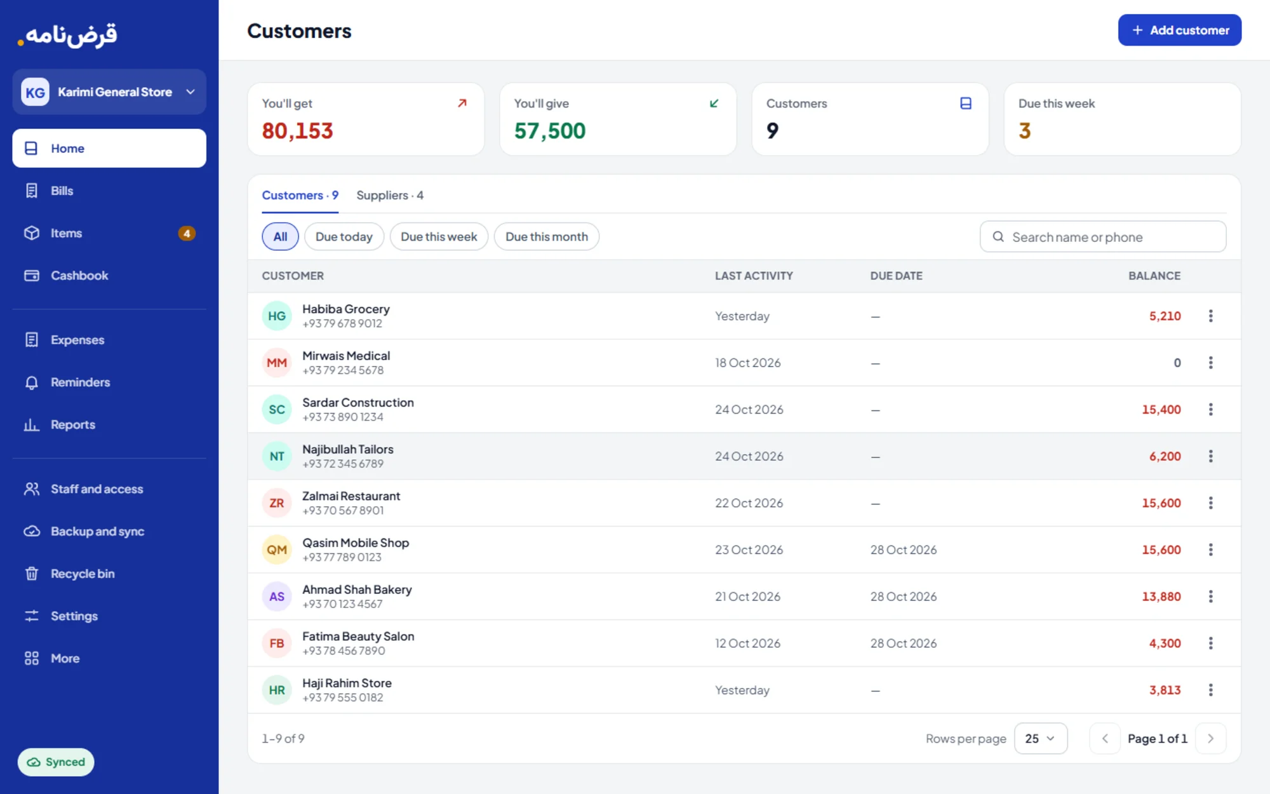Select Home in the sidebar
This screenshot has height=794, width=1270.
tap(109, 148)
